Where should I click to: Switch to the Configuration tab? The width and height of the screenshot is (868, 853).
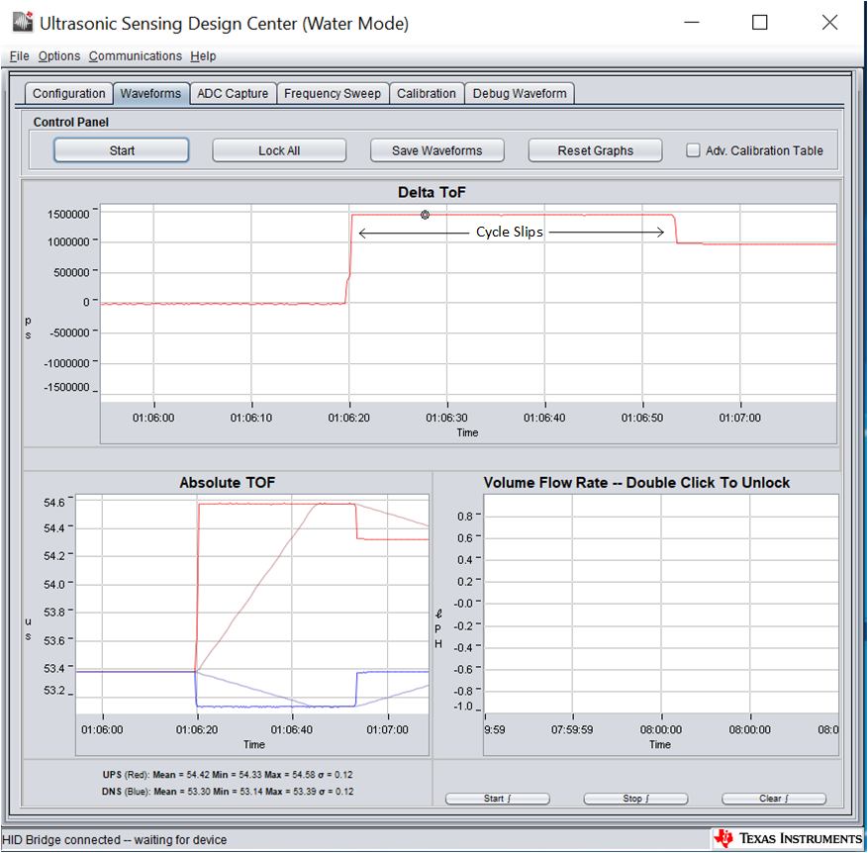click(x=68, y=94)
